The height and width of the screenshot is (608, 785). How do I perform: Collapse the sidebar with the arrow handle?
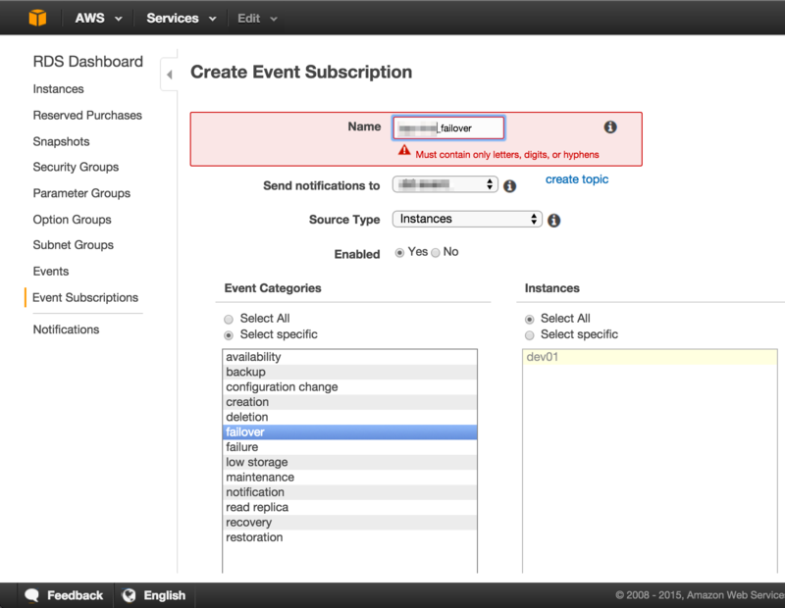169,75
